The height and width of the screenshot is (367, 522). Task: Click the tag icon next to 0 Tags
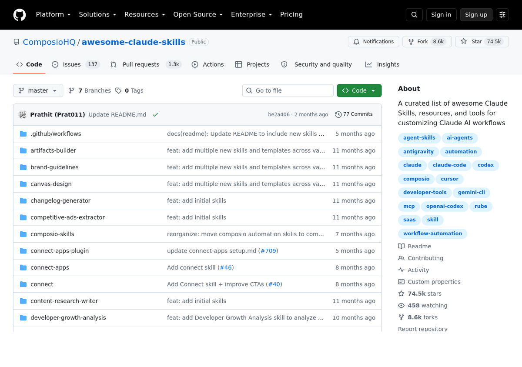(x=118, y=90)
